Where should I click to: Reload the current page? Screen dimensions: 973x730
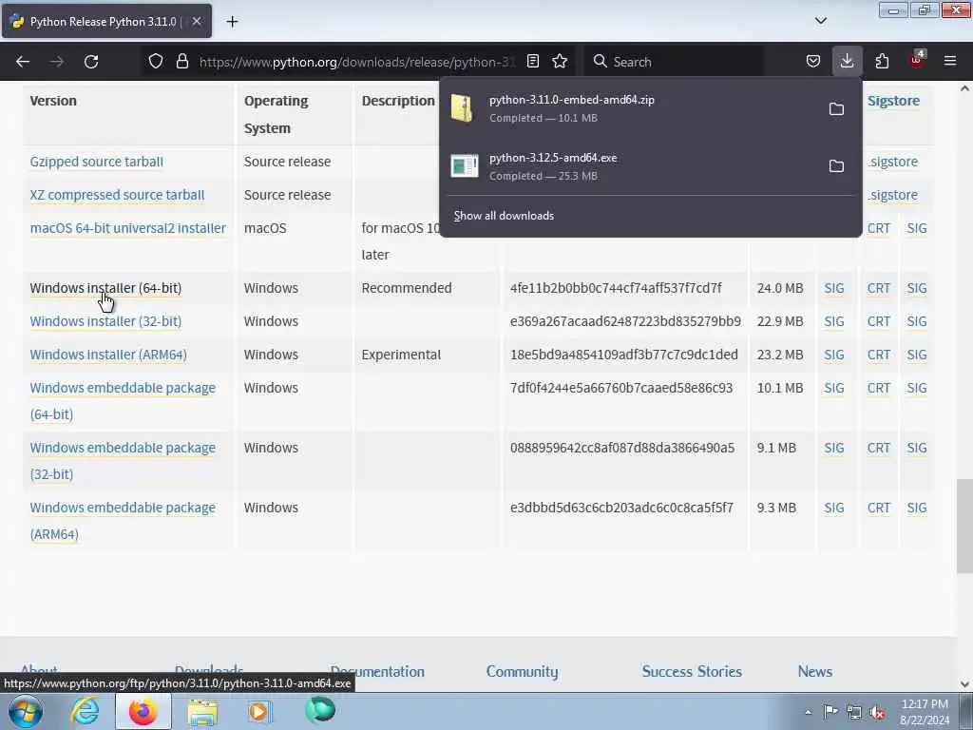[x=91, y=62]
